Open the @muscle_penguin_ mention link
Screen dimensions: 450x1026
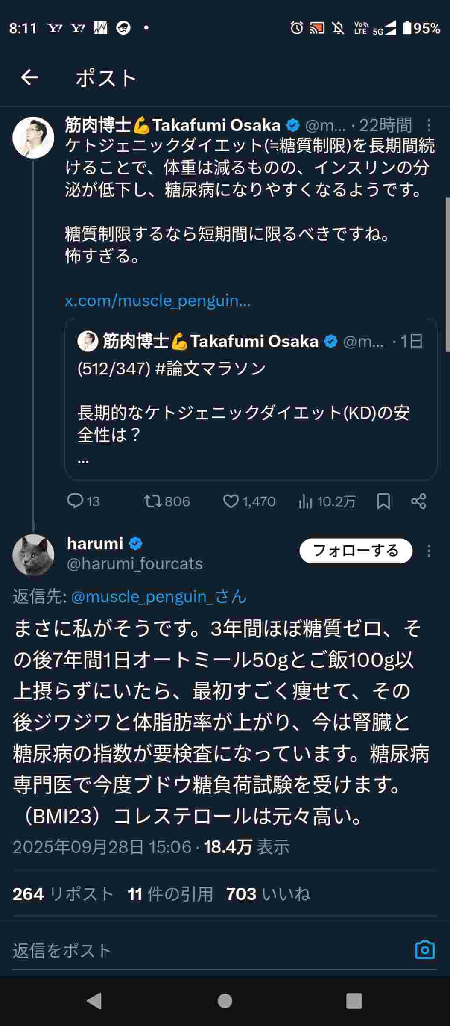click(x=158, y=596)
